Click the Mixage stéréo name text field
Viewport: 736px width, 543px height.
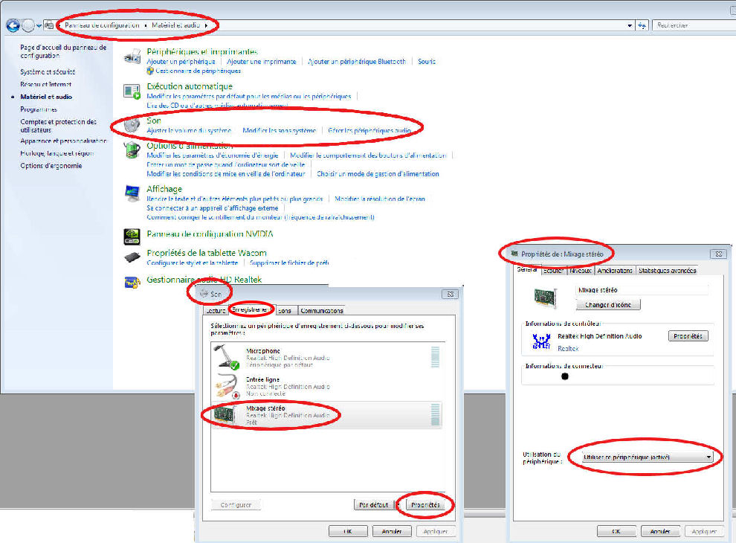pyautogui.click(x=642, y=290)
